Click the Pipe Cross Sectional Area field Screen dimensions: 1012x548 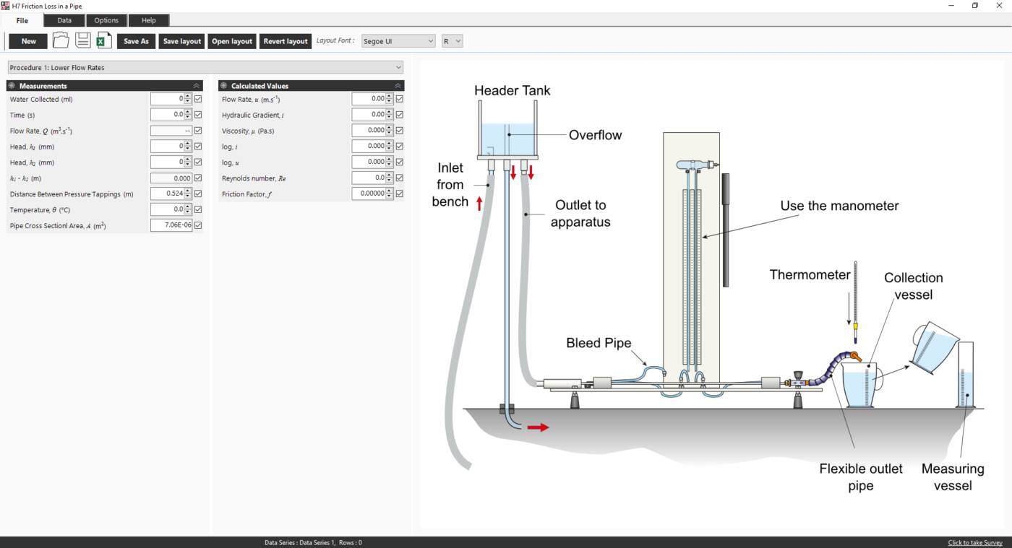coord(171,225)
